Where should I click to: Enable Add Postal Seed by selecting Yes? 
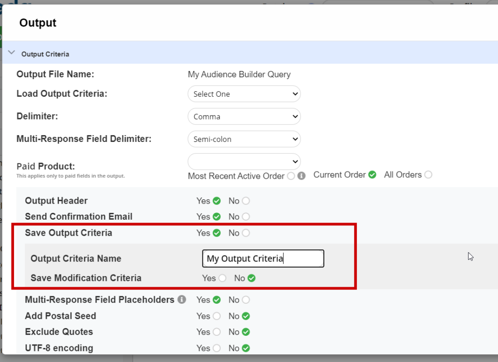[216, 316]
